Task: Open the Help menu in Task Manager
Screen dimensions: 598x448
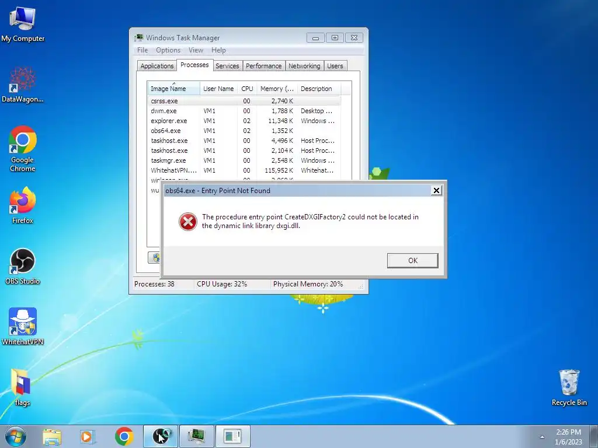Action: [218, 50]
